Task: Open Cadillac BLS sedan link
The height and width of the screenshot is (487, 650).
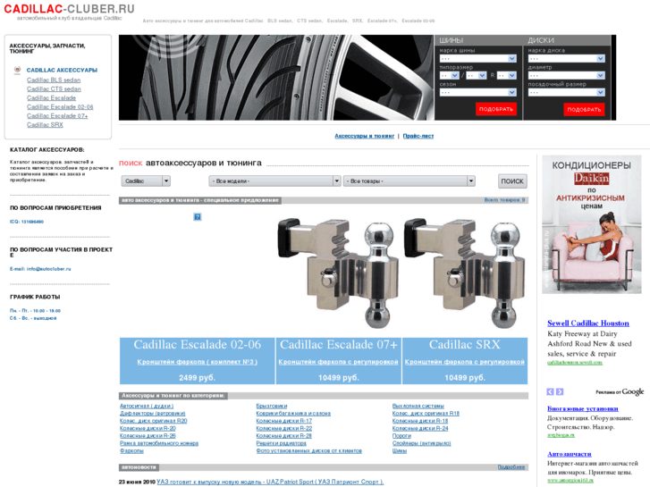Action: pos(54,80)
